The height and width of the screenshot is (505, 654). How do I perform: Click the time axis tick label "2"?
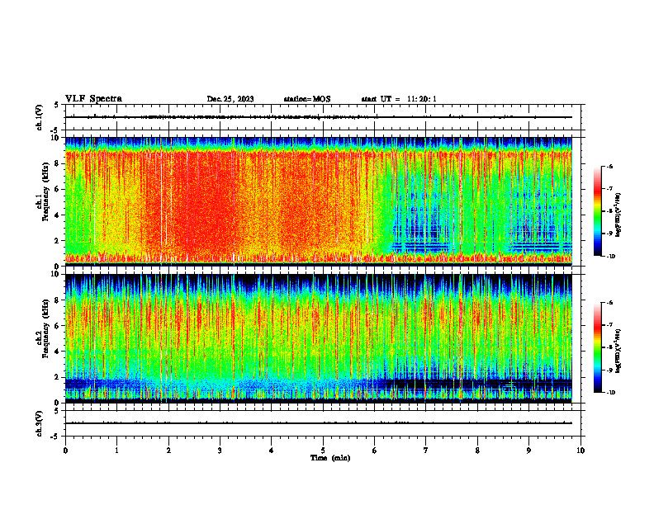coord(168,451)
